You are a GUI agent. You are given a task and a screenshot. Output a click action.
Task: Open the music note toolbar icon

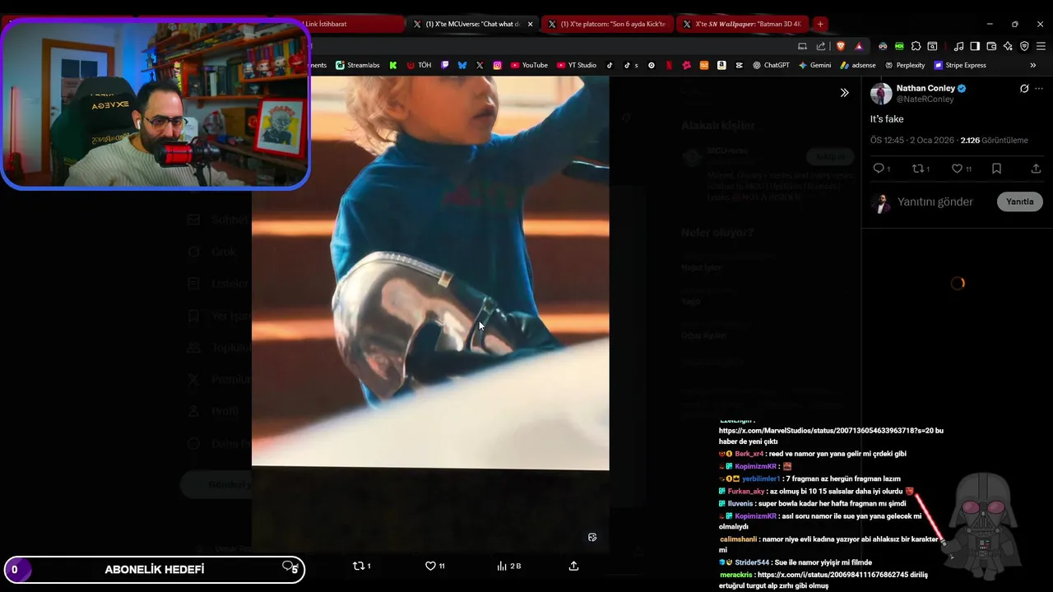pos(958,46)
